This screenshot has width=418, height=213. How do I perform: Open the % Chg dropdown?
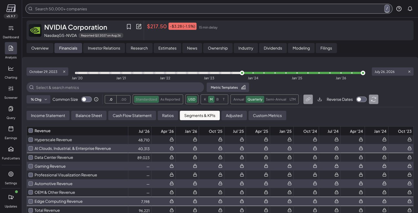point(38,99)
